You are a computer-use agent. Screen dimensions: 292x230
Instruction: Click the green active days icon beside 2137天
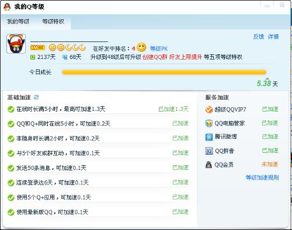pyautogui.click(x=33, y=57)
